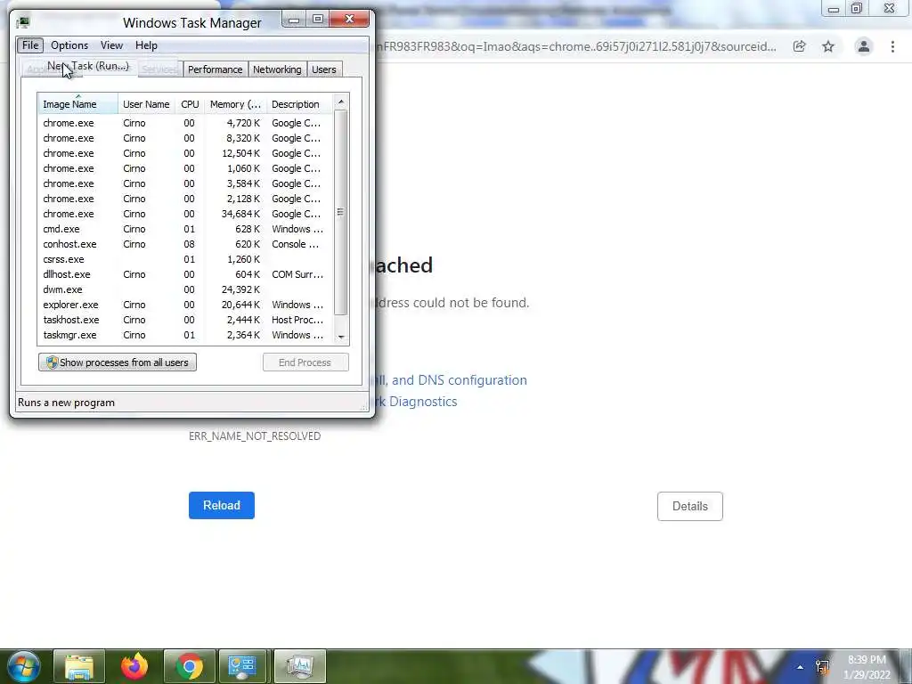Viewport: 912px width, 684px height.
Task: Click the process list scrollbar thumb
Action: tap(341, 212)
